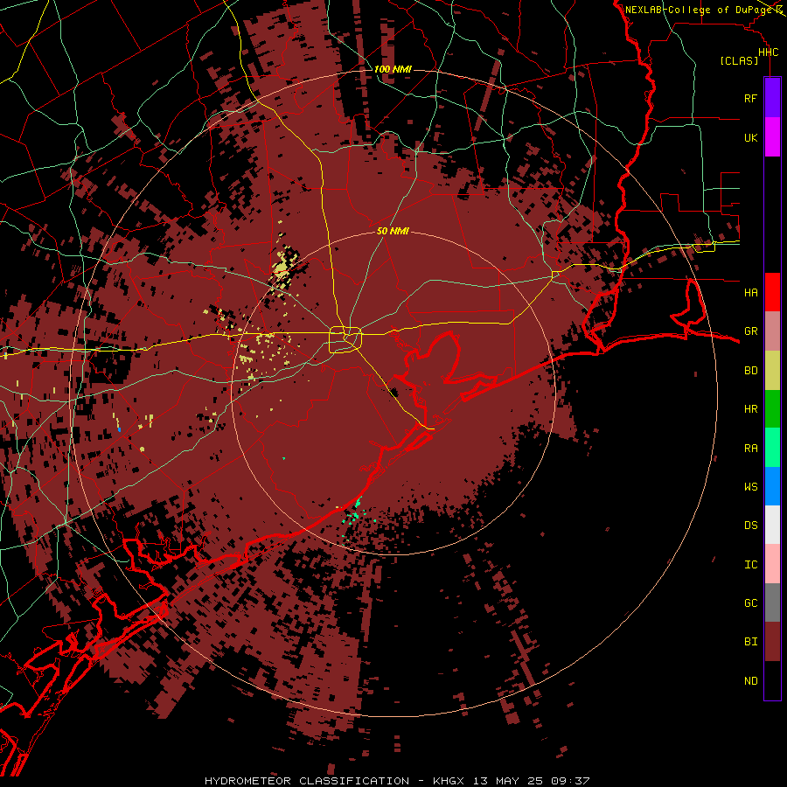
Task: Select the BD yellow legend swatch
Action: coord(772,371)
